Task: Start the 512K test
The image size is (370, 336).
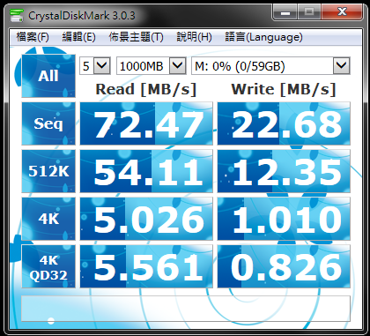Action: click(x=48, y=171)
